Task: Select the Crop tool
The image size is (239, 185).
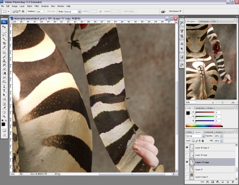Action: pyautogui.click(x=4, y=43)
